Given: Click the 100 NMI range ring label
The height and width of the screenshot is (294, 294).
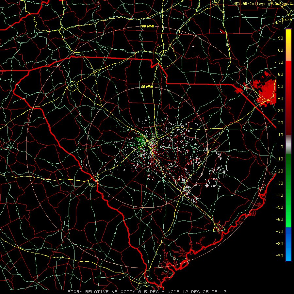Looking at the screenshot, I should click(147, 26).
